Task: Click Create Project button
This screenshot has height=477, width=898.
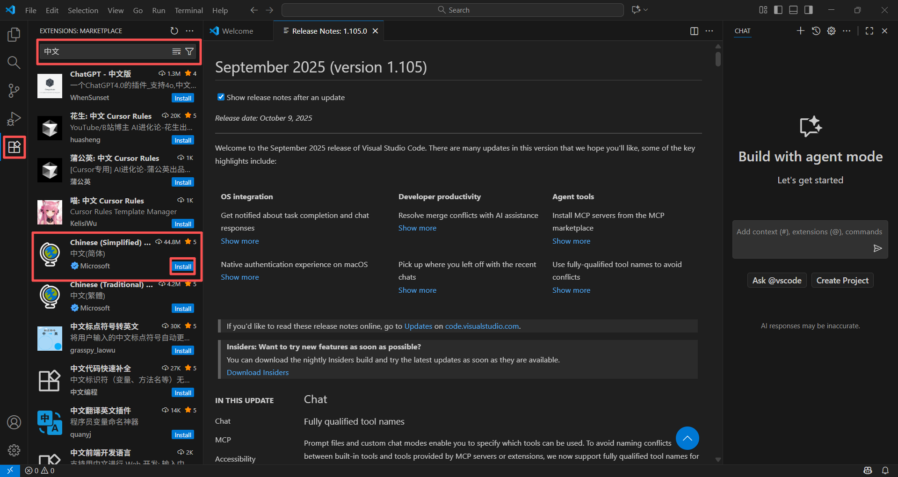Action: [x=842, y=280]
